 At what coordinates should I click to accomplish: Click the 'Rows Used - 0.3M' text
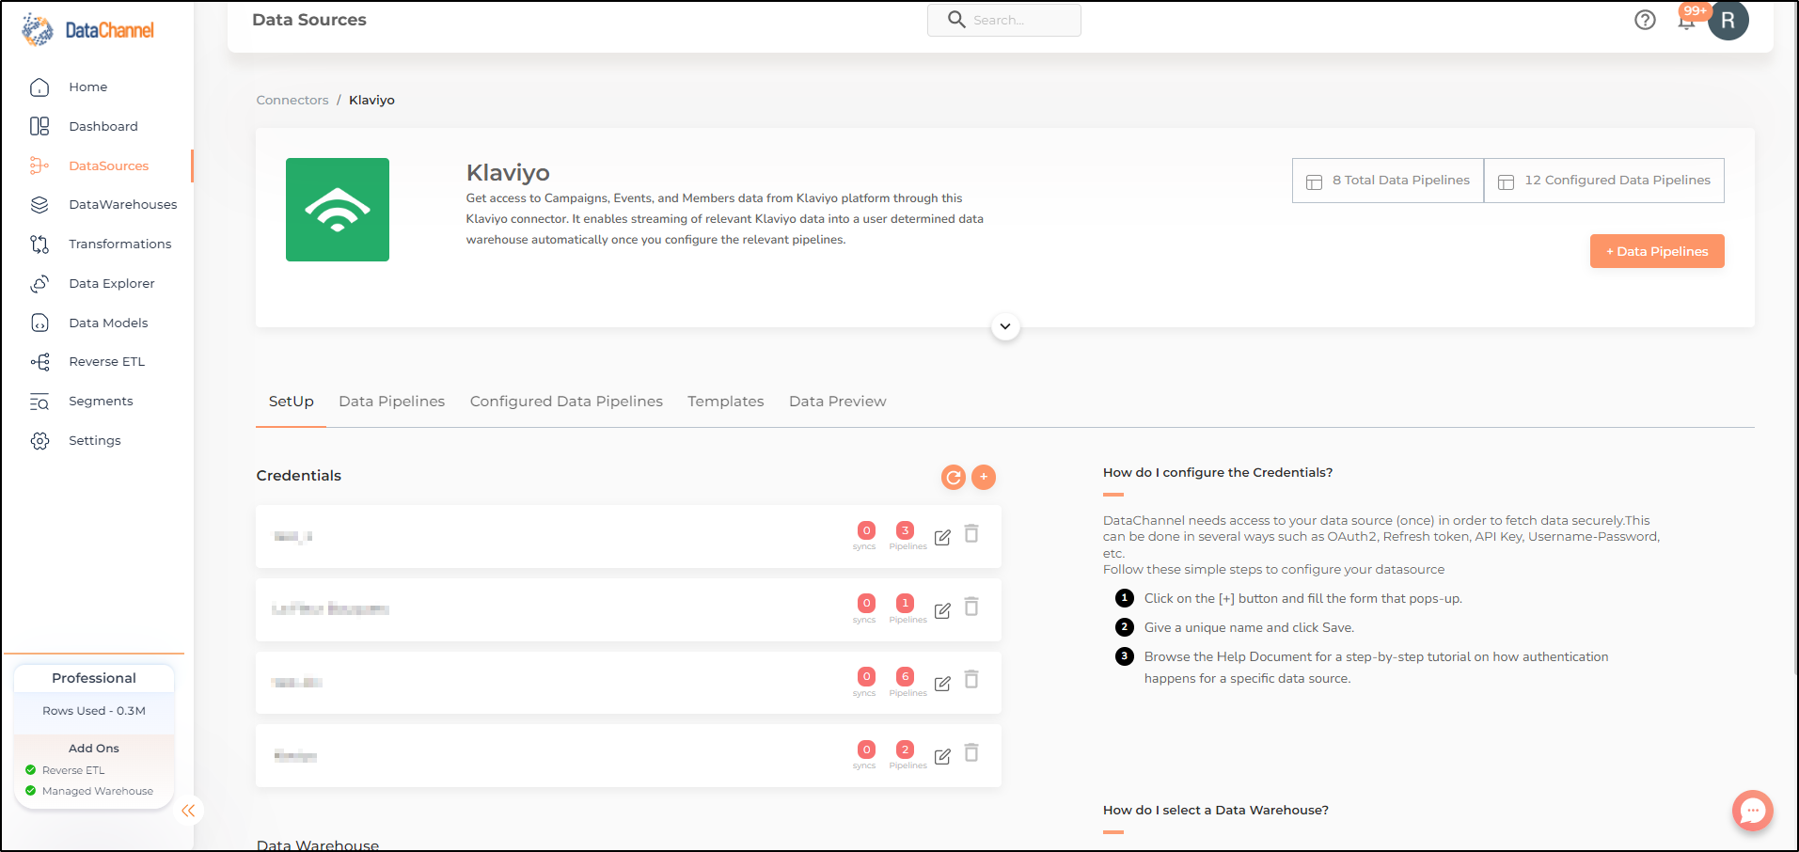[94, 711]
